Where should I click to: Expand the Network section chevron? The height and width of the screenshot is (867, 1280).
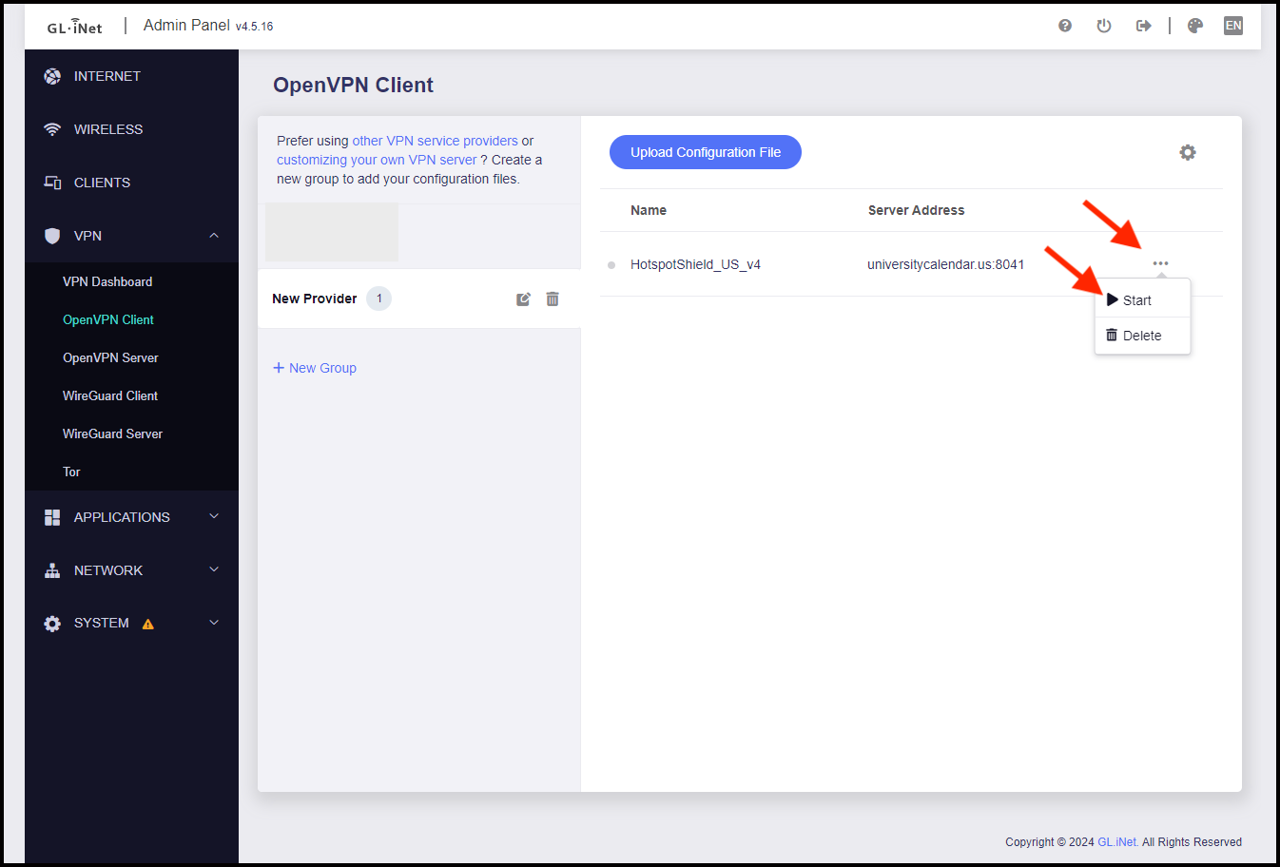[214, 569]
